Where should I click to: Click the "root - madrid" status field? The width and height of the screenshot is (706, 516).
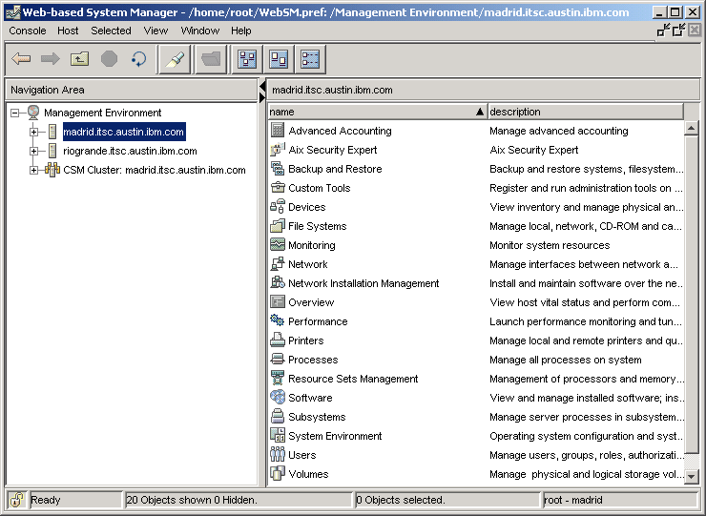pos(619,500)
